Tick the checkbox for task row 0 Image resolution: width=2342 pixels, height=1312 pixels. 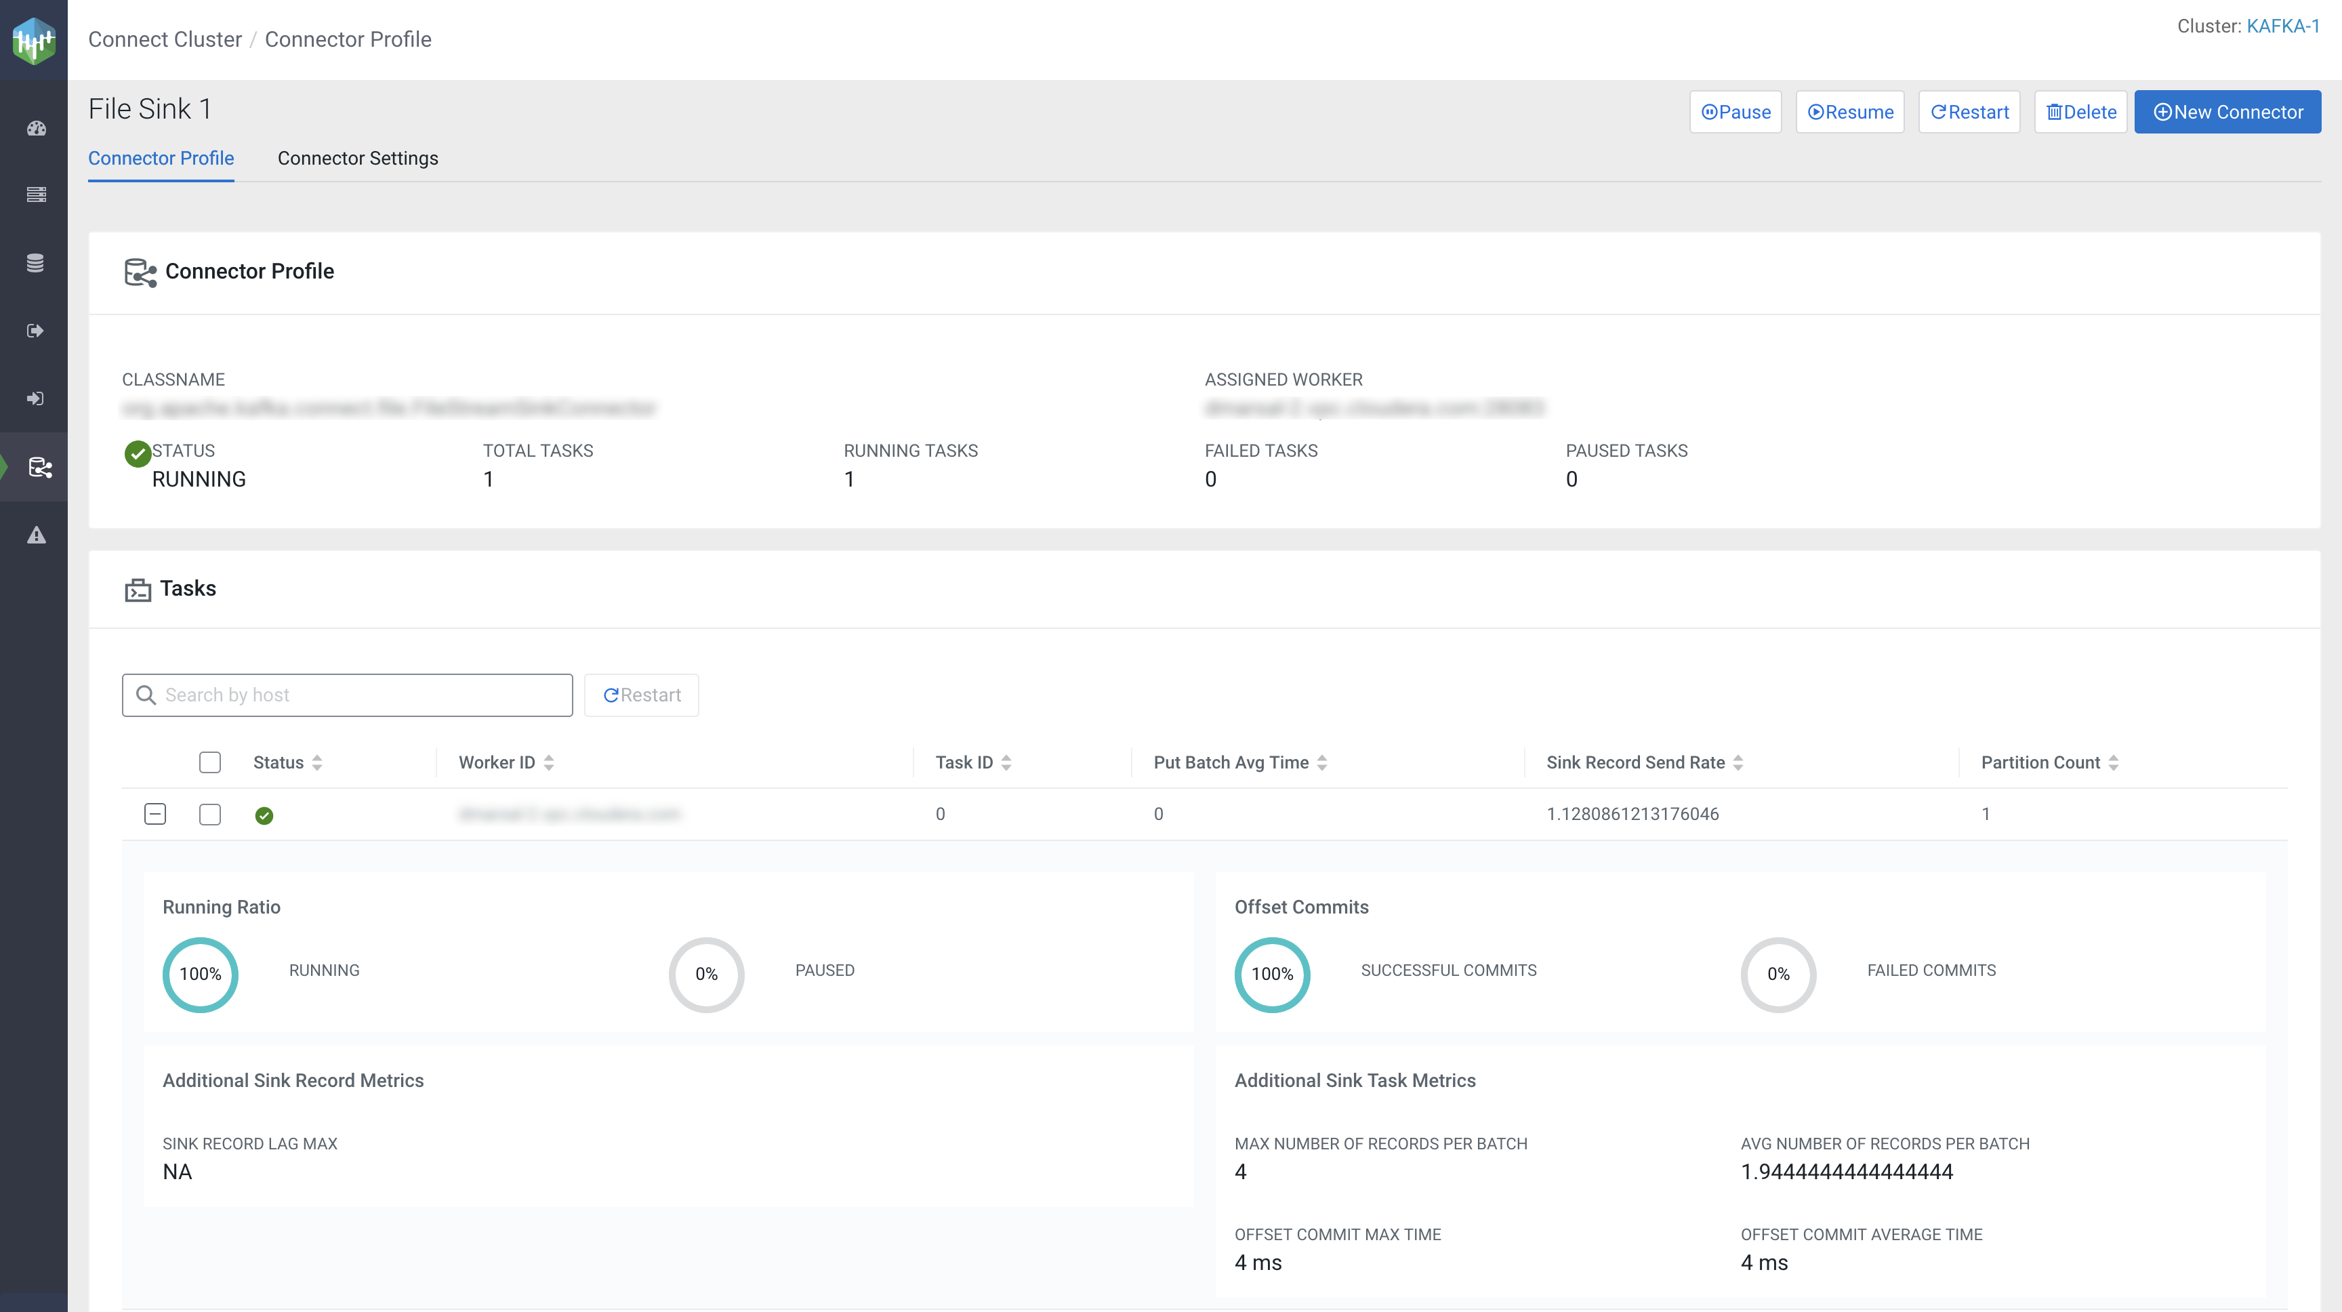(210, 814)
